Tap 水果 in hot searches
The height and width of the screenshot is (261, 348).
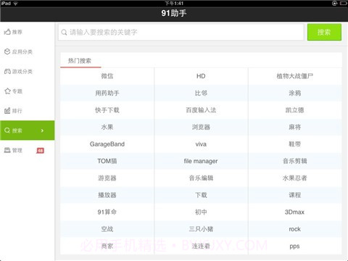[107, 127]
